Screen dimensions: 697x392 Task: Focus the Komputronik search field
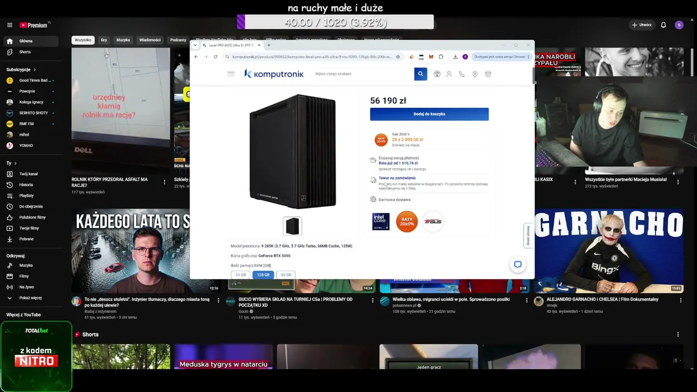click(x=363, y=74)
